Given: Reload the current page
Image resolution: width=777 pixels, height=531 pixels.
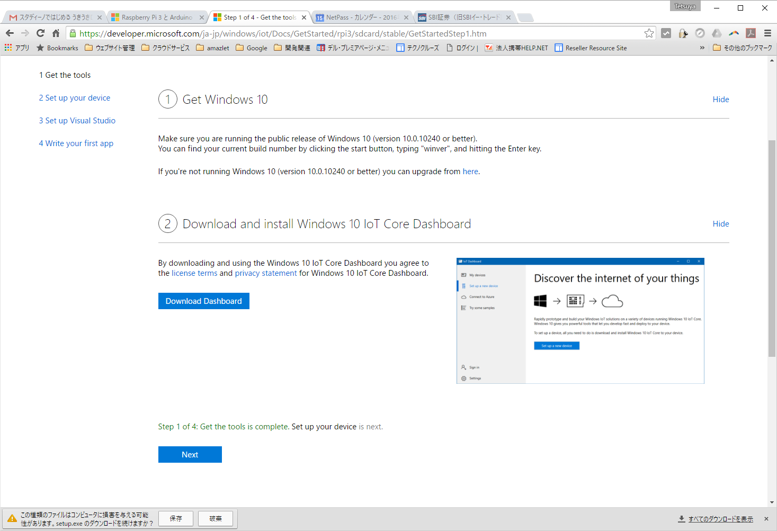Looking at the screenshot, I should click(40, 33).
